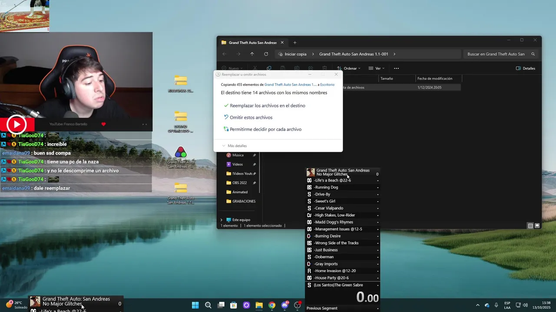
Task: Click Drive-By split in LiveSplit
Action: pos(343,194)
